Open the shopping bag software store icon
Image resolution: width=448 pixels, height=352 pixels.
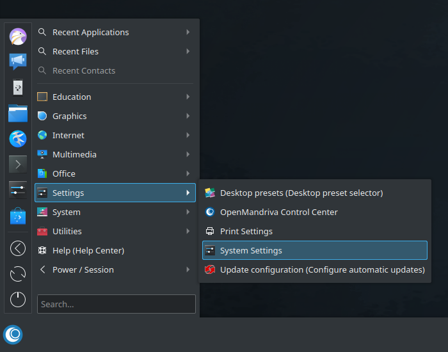(18, 216)
